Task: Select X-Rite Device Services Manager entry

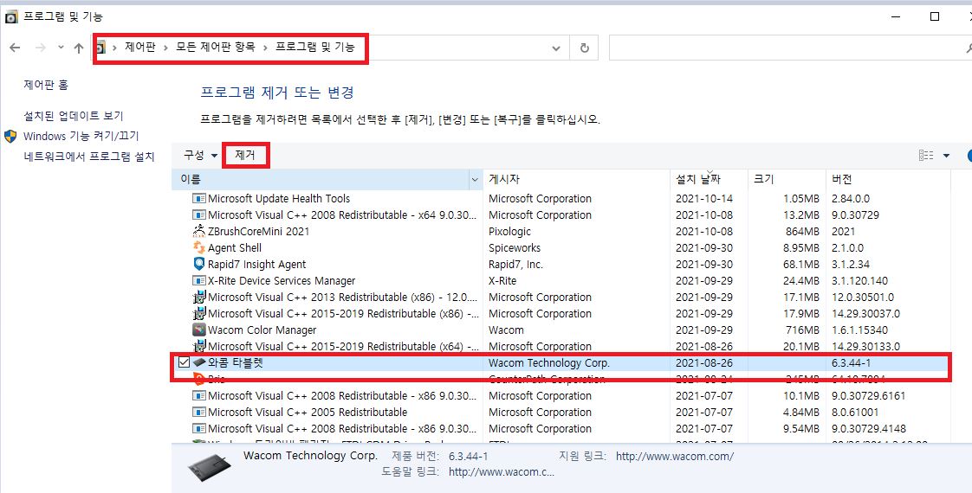Action: click(x=282, y=281)
